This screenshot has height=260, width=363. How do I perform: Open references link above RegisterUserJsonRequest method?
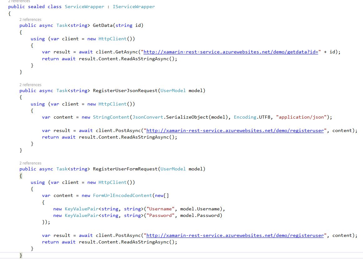click(x=30, y=85)
